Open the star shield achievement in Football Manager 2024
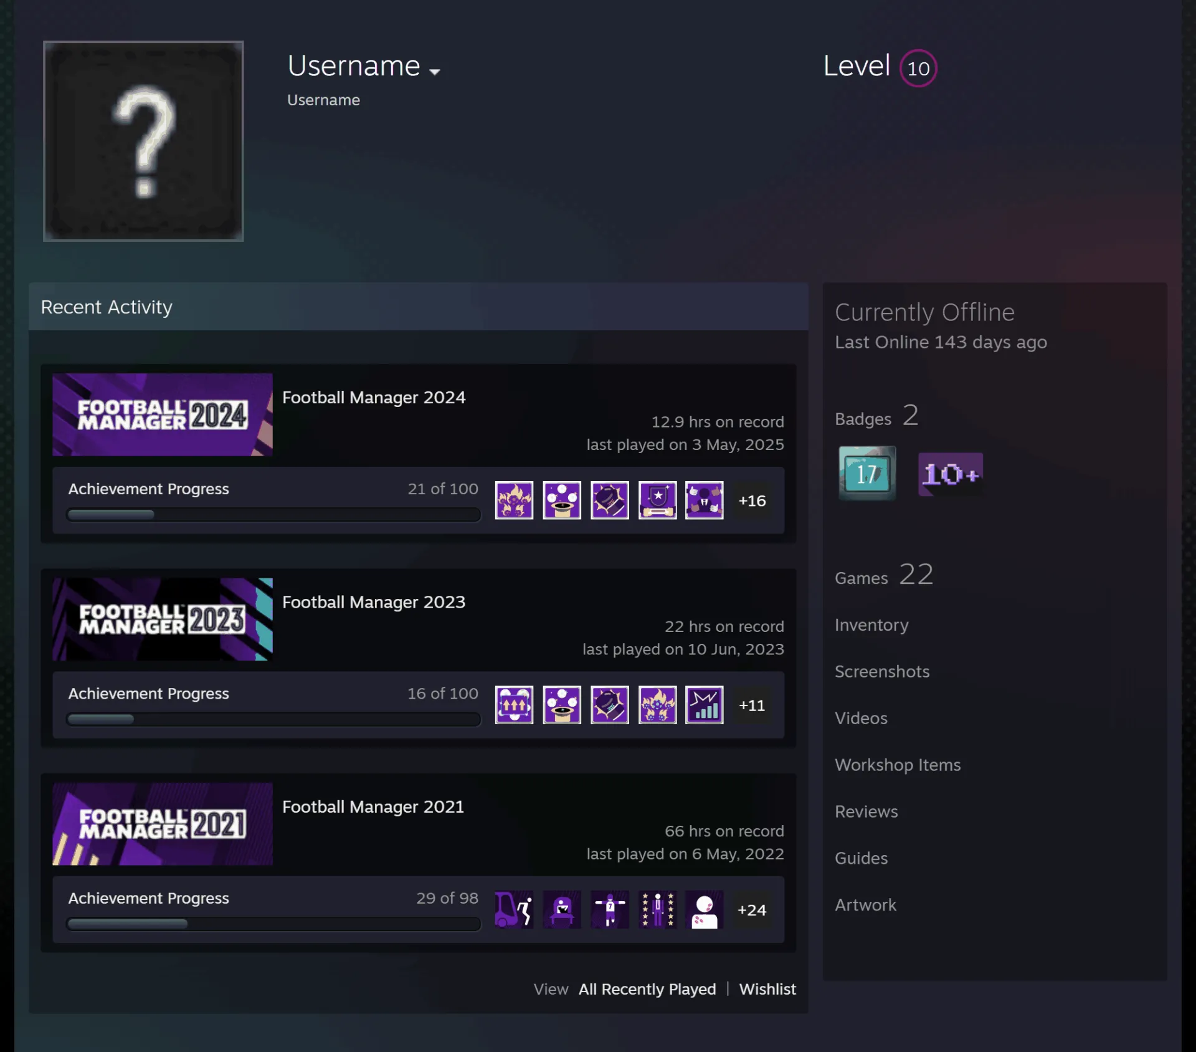The image size is (1196, 1052). [658, 500]
